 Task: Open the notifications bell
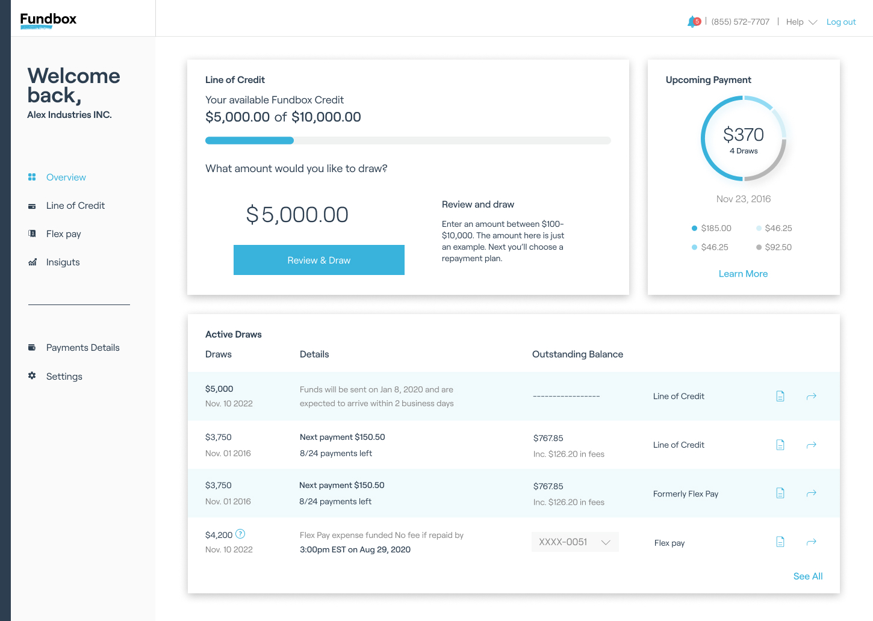point(694,22)
